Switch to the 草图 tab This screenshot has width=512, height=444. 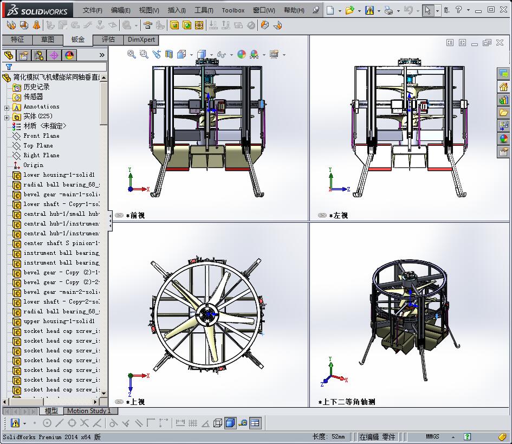coord(48,40)
